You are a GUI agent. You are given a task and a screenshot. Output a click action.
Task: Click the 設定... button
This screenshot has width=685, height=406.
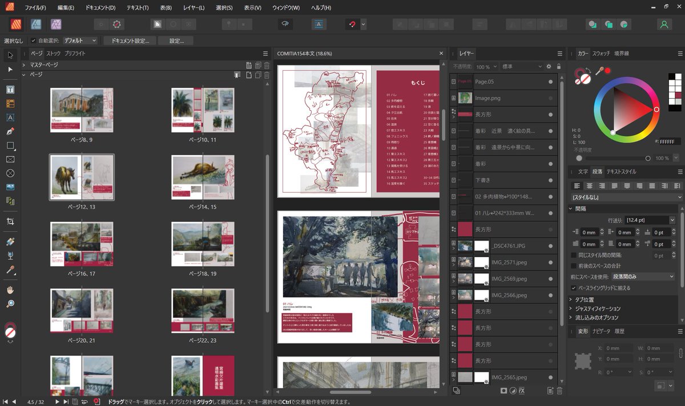pyautogui.click(x=176, y=41)
